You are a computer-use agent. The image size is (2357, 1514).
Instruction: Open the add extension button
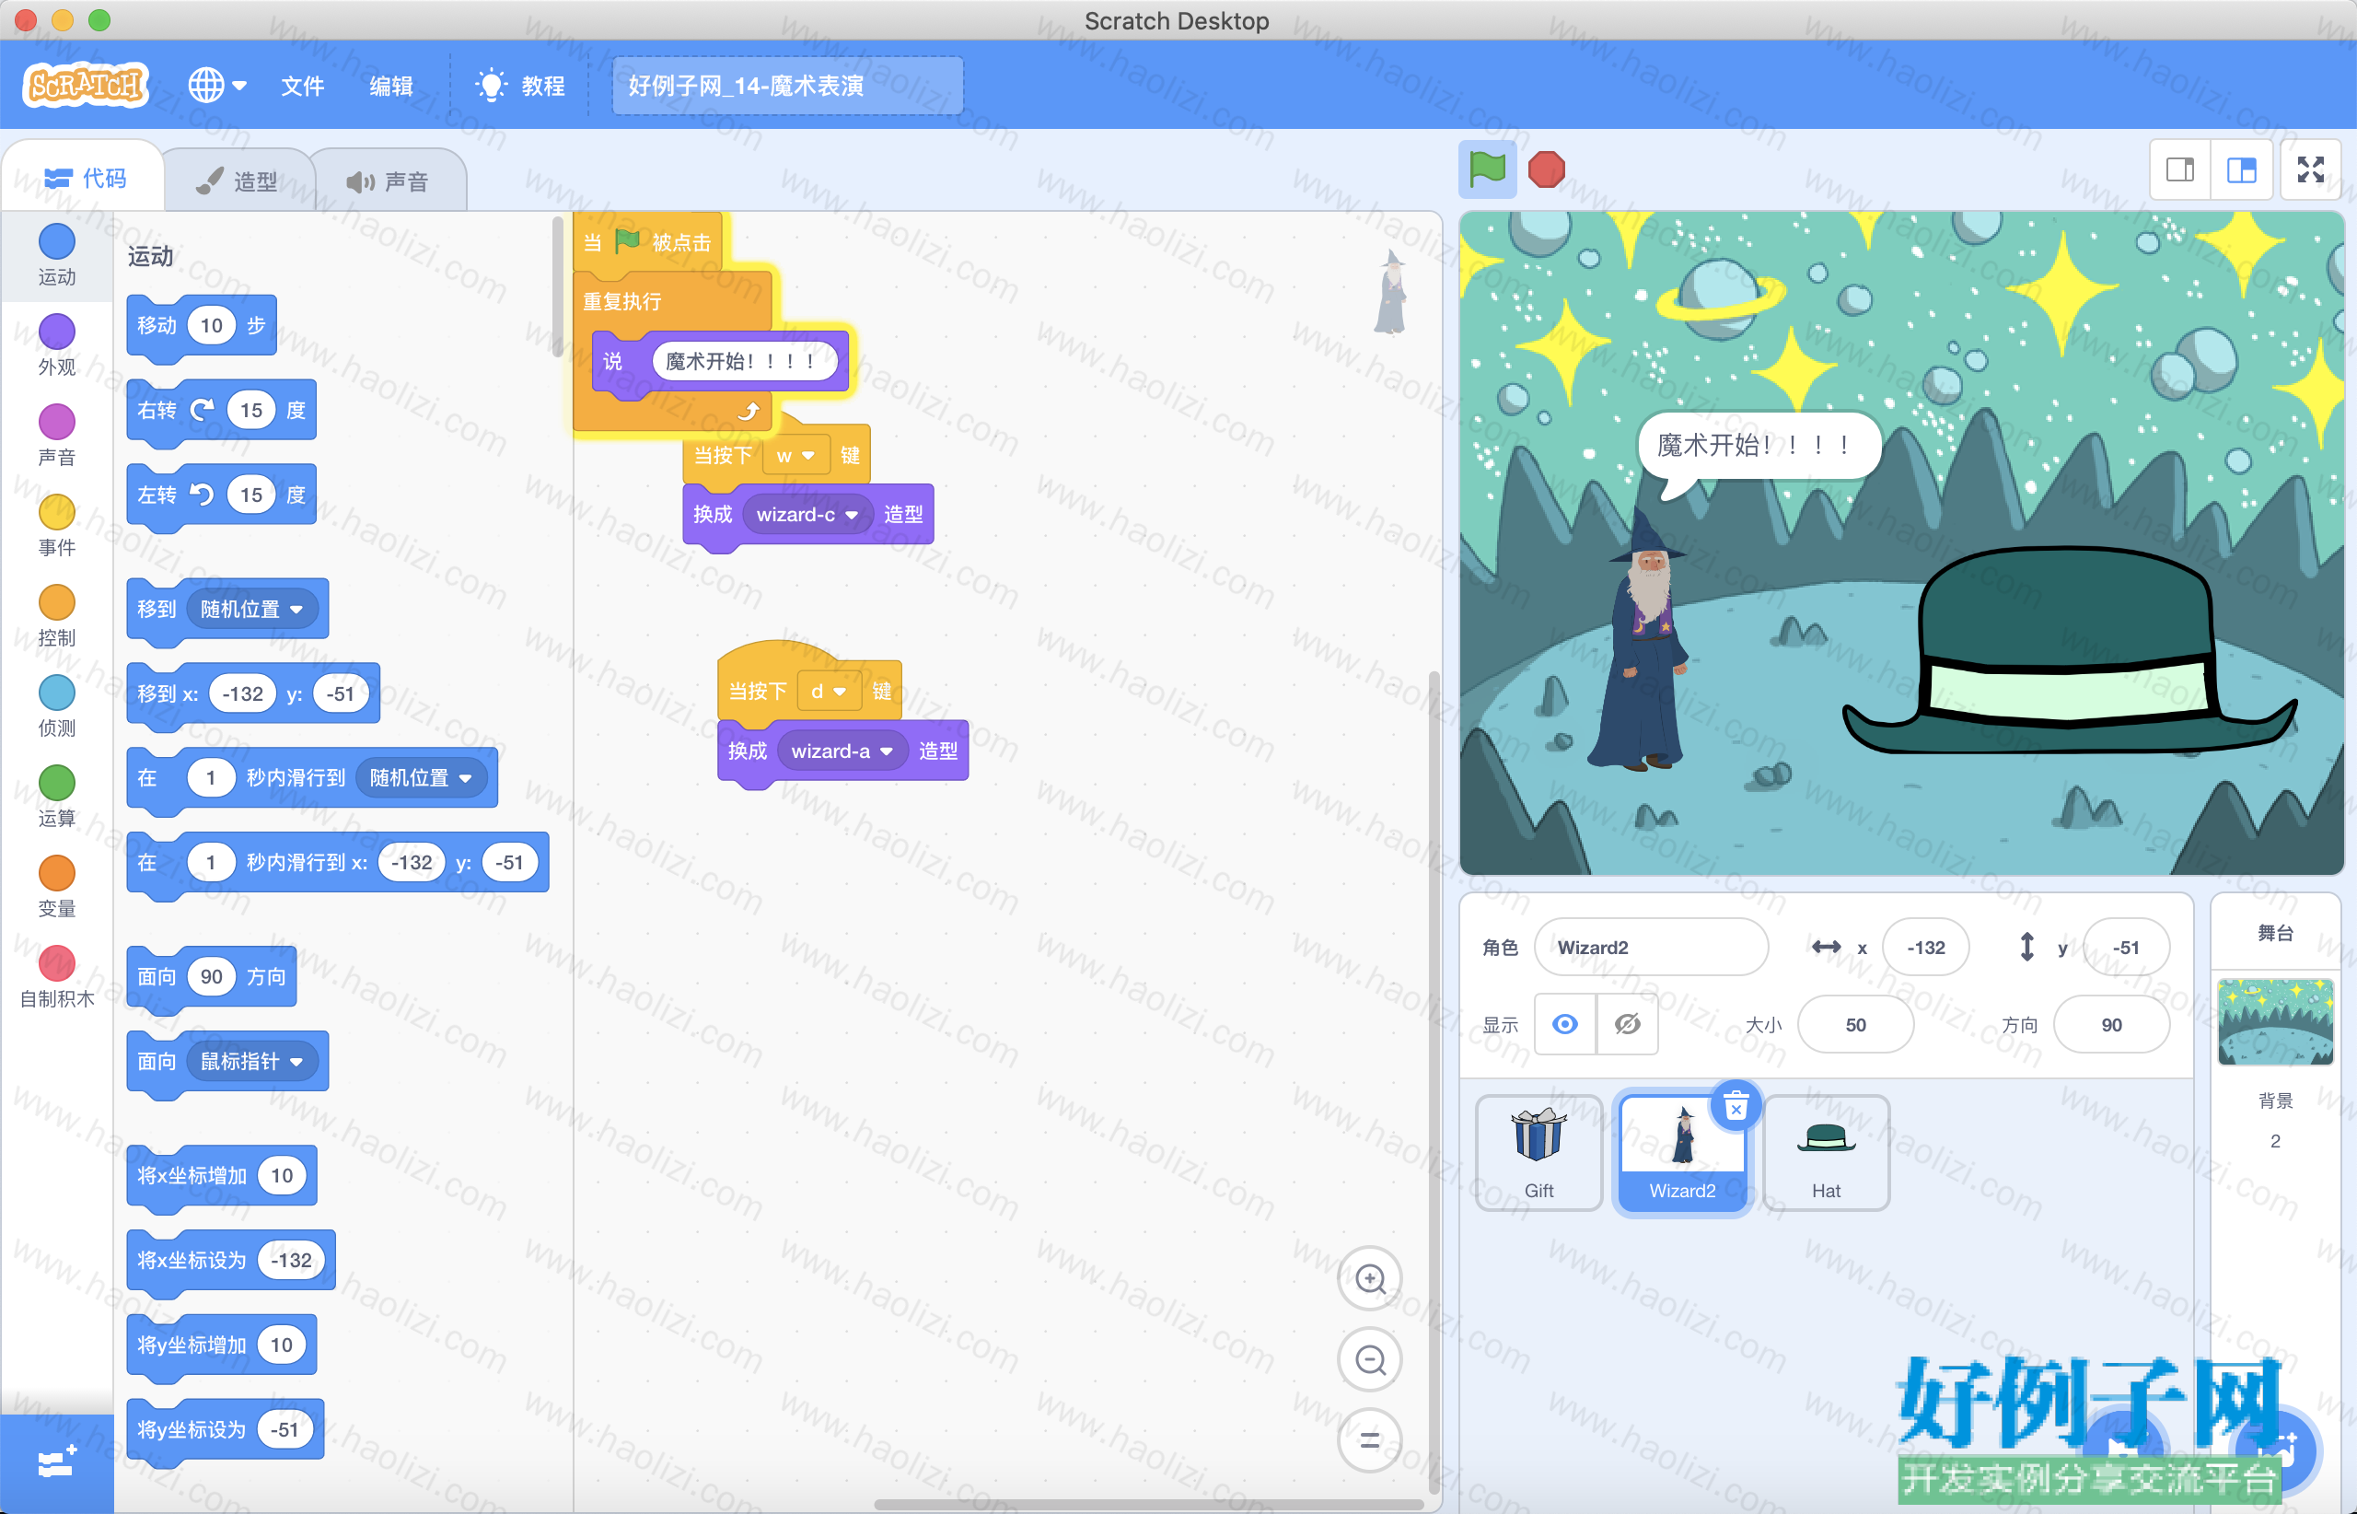(x=56, y=1464)
